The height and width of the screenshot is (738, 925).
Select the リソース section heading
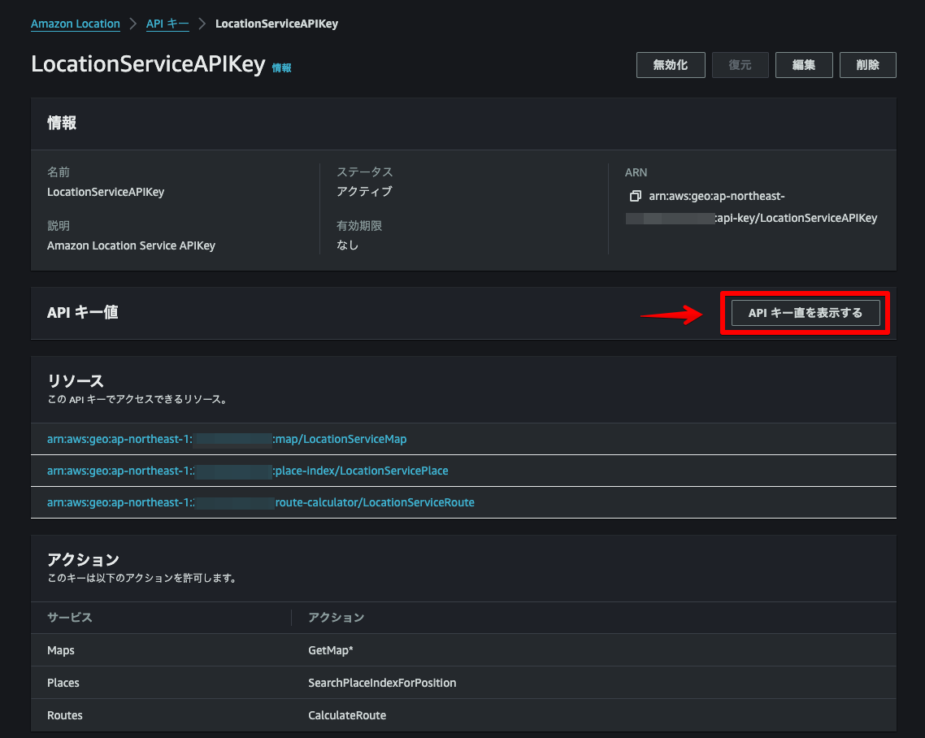pyautogui.click(x=76, y=381)
